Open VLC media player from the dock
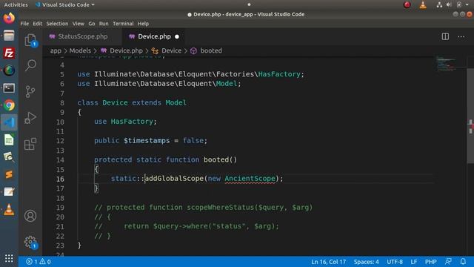474x267 pixels. [9, 209]
